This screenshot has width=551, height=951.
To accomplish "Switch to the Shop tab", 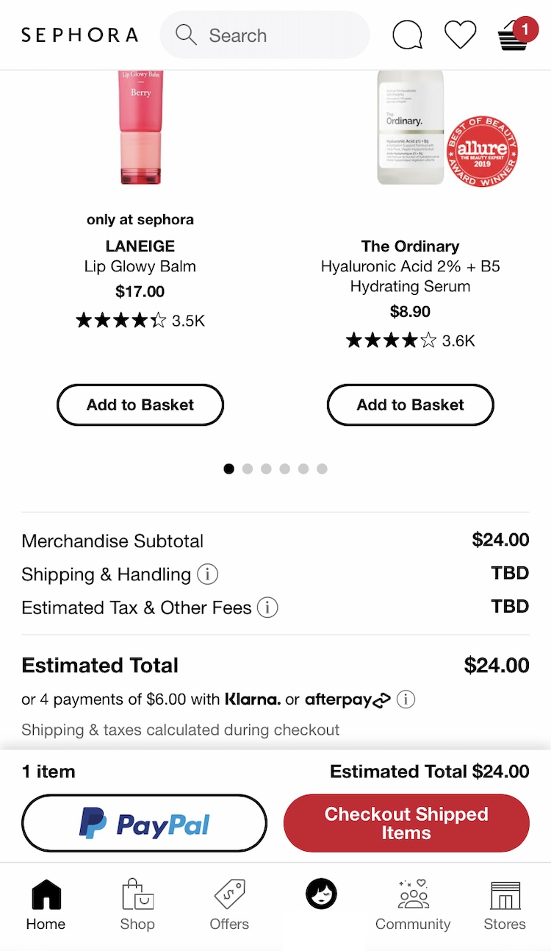I will coord(137,905).
